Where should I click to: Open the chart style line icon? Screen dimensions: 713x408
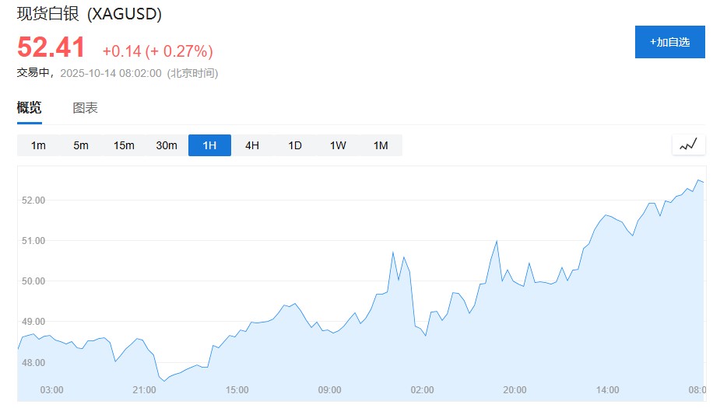pyautogui.click(x=688, y=145)
